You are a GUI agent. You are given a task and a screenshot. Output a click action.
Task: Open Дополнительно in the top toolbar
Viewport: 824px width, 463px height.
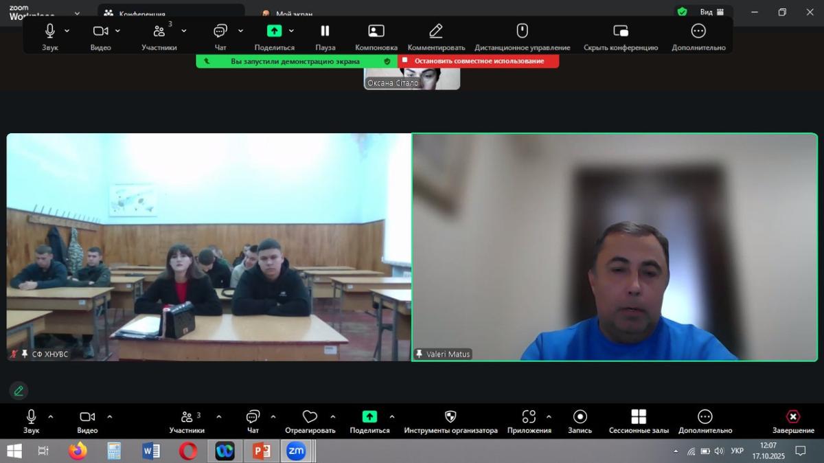tap(698, 36)
